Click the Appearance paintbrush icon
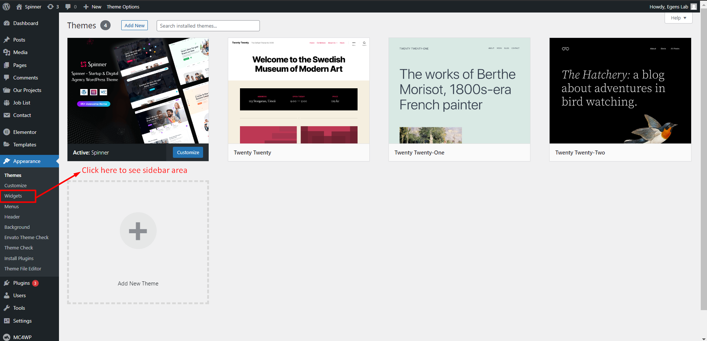The image size is (707, 341). [x=7, y=161]
